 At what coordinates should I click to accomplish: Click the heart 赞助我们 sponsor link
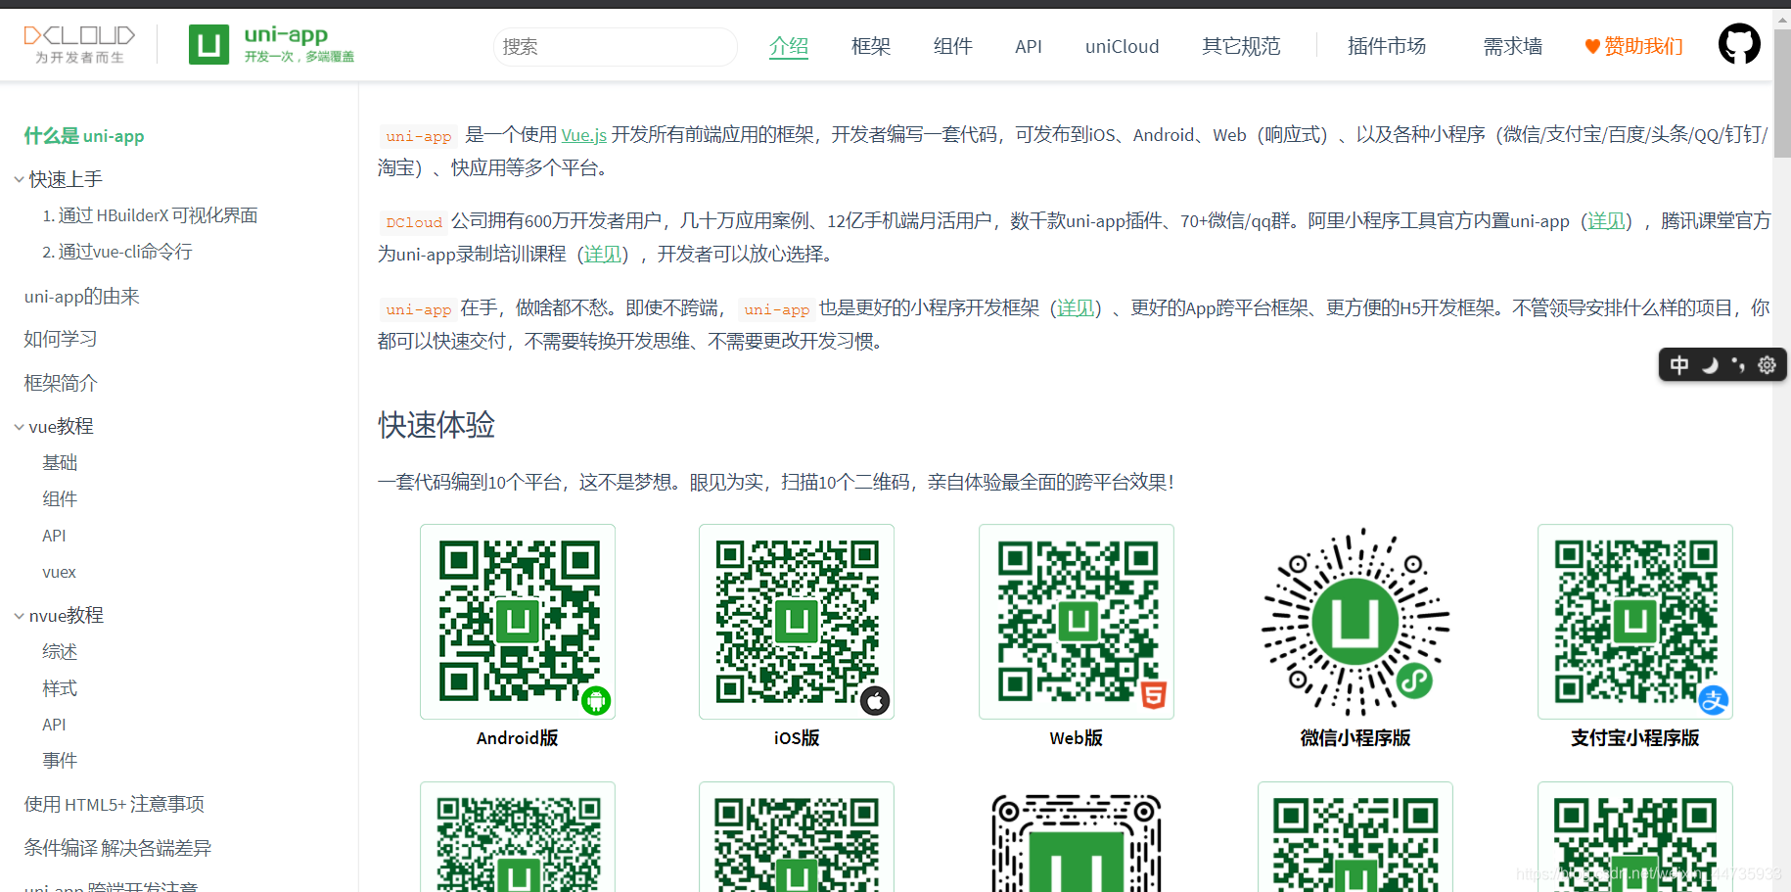click(1633, 46)
